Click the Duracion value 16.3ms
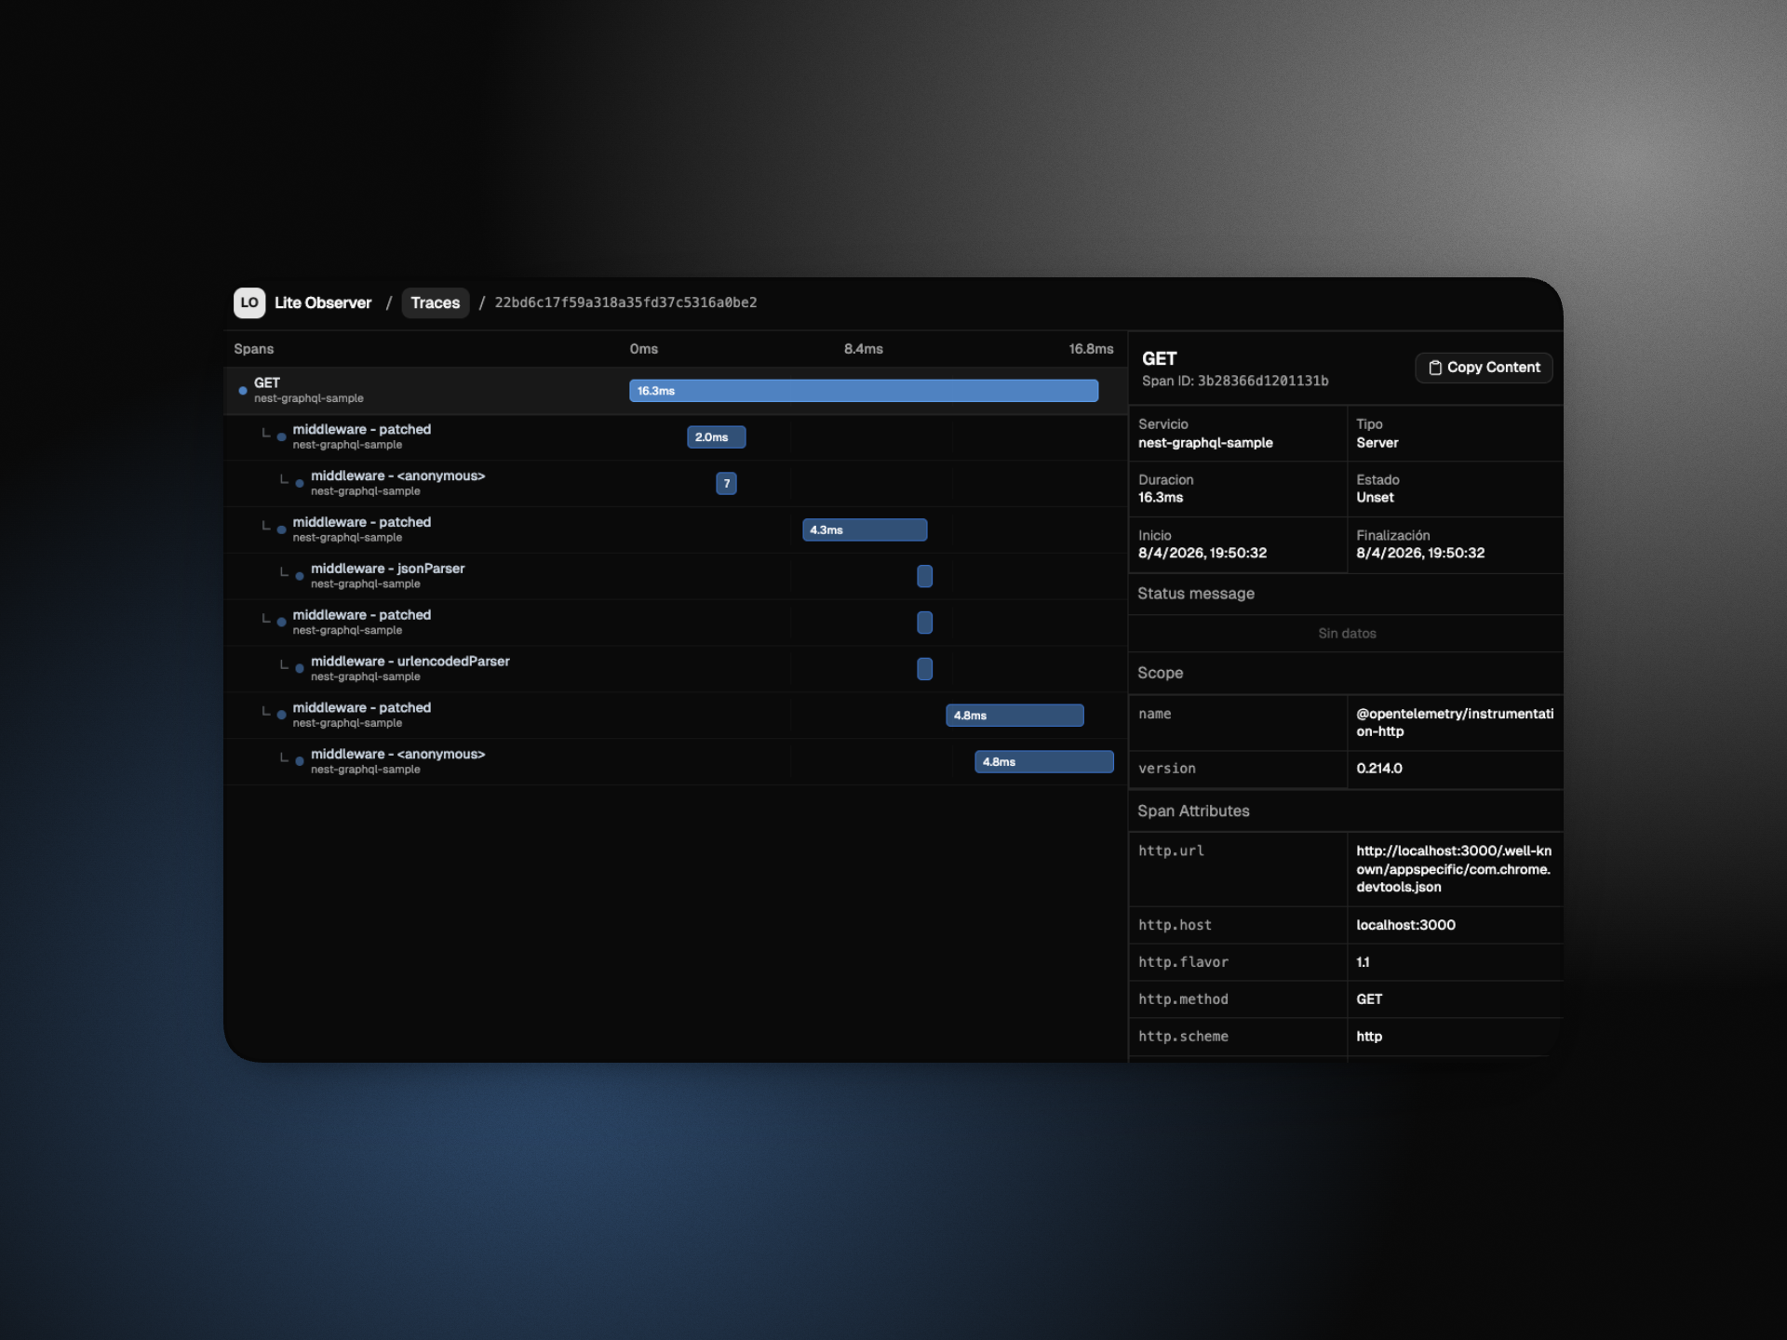Viewport: 1787px width, 1340px height. [x=1161, y=498]
